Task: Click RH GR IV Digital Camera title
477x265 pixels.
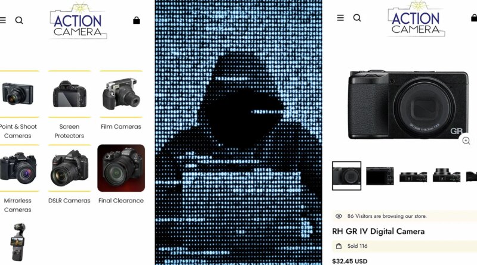Action: (x=379, y=232)
